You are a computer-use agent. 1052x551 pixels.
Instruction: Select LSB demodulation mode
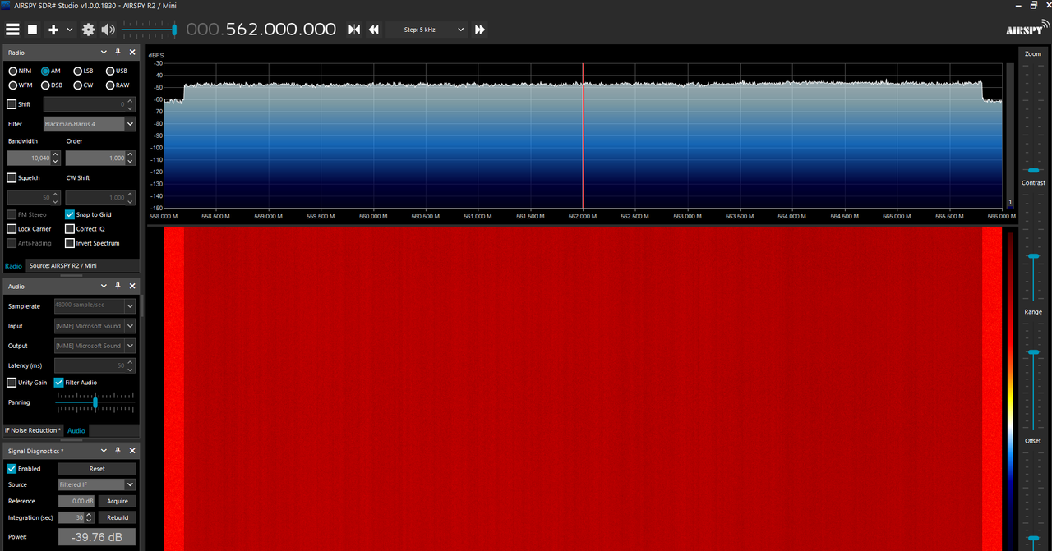[x=83, y=71]
